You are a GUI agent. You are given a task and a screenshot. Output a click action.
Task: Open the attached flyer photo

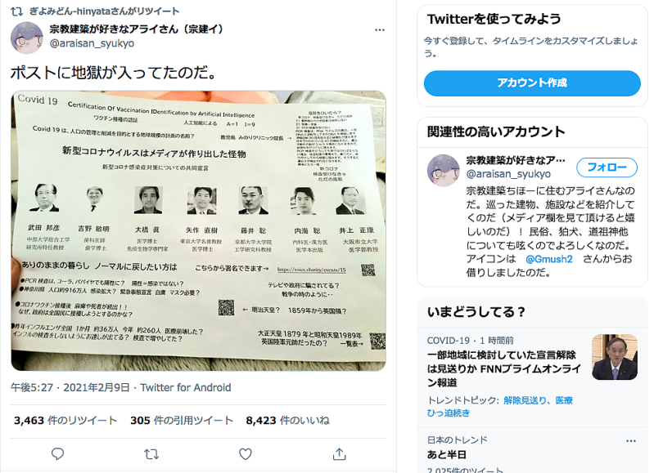pyautogui.click(x=199, y=230)
